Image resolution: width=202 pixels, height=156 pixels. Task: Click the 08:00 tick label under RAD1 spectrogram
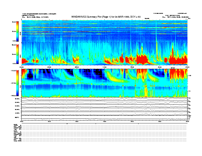pos(77,67)
